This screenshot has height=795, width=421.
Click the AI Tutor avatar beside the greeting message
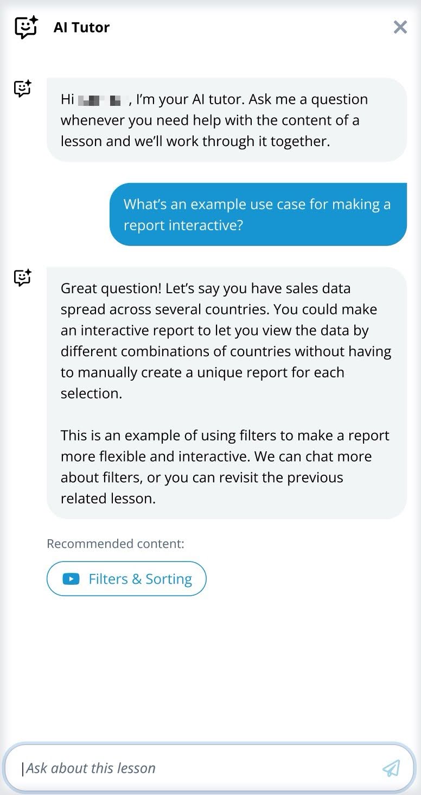tap(21, 89)
